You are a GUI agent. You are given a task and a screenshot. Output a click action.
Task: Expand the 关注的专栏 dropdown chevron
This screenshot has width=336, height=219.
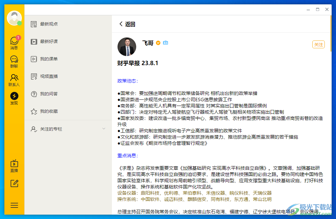tap(104, 129)
